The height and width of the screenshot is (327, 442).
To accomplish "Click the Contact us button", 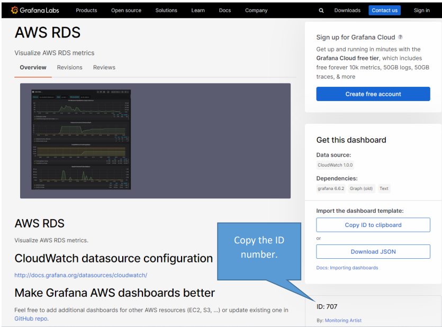I will [384, 11].
